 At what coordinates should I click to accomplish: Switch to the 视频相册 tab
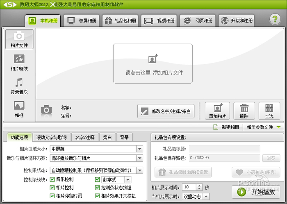point(159,20)
